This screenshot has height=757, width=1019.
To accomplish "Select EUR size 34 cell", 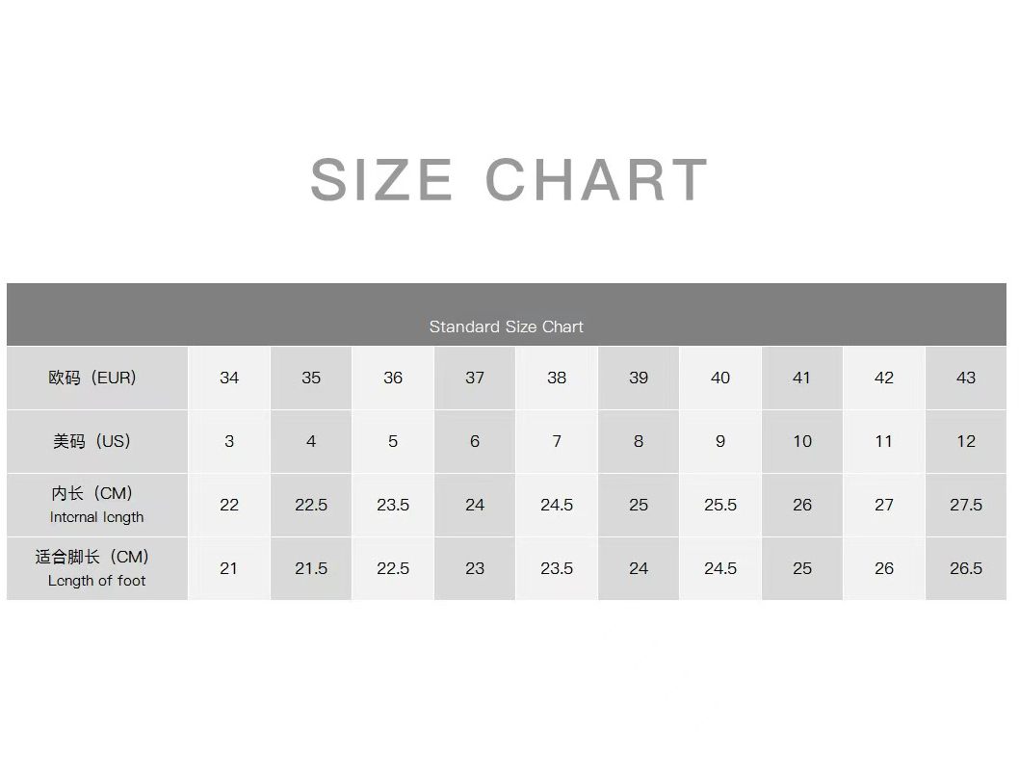I will pyautogui.click(x=229, y=378).
